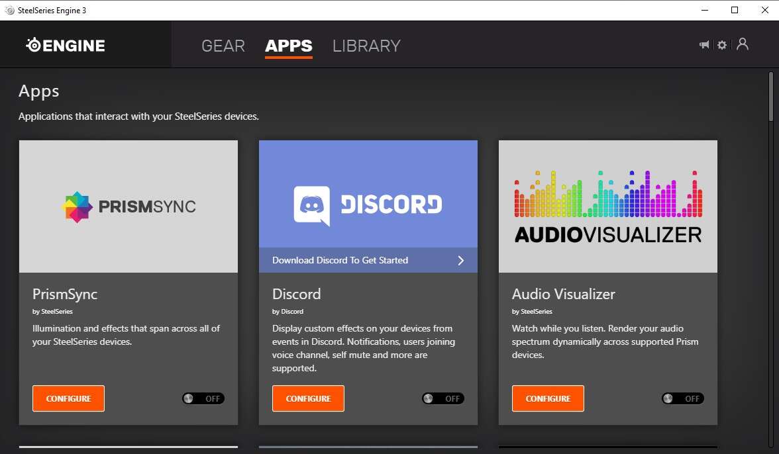Click the chevron arrow on Discord download bar
The width and height of the screenshot is (779, 454).
click(461, 260)
